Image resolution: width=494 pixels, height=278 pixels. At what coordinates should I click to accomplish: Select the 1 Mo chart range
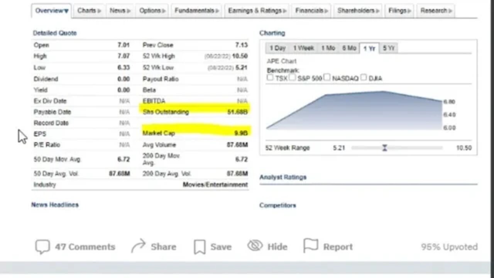(328, 48)
